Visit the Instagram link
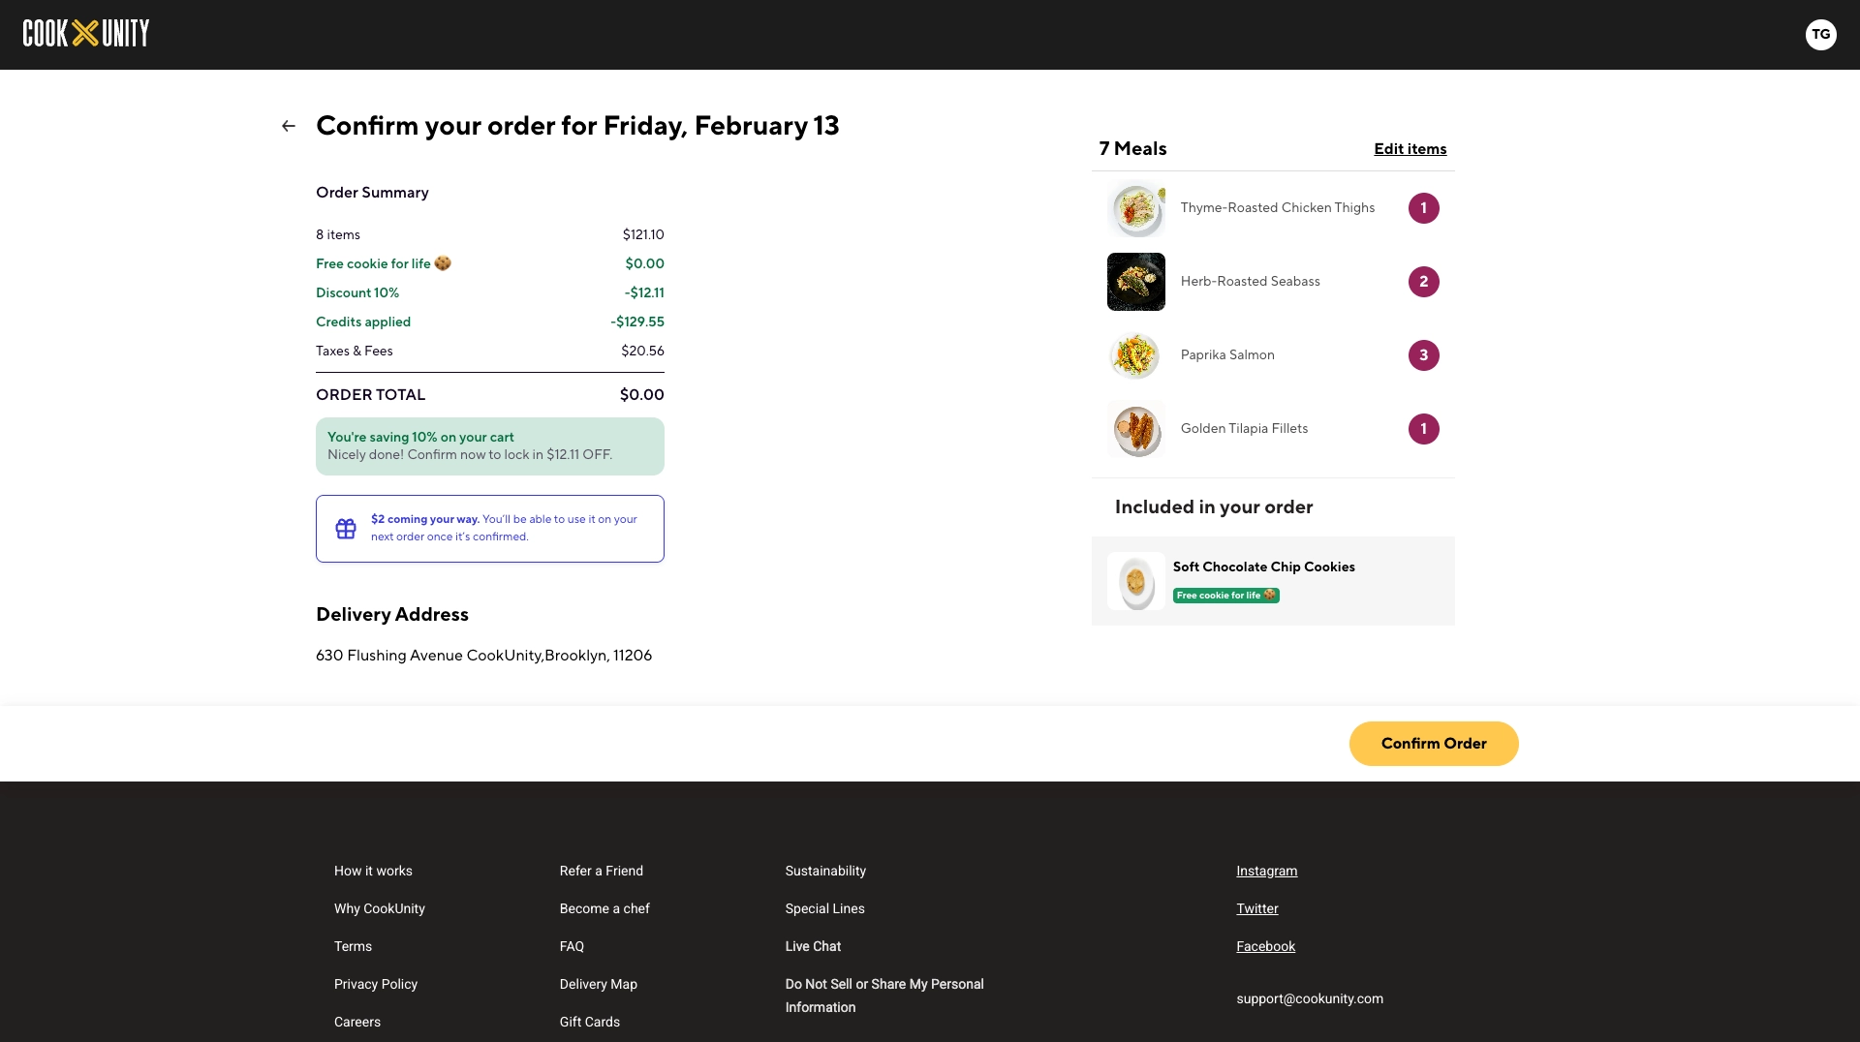 (1266, 872)
